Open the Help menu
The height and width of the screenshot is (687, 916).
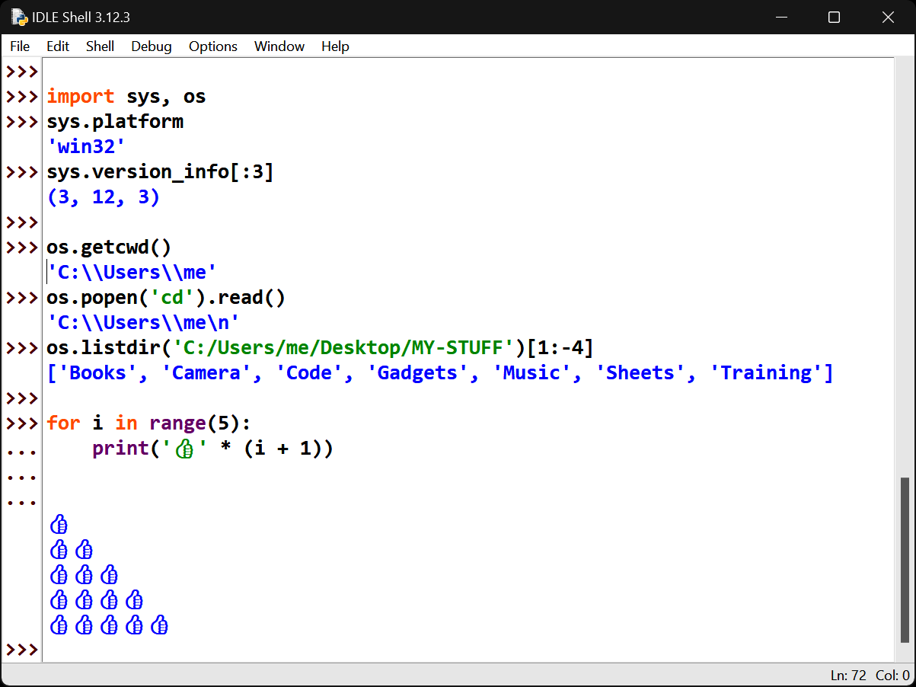point(335,46)
